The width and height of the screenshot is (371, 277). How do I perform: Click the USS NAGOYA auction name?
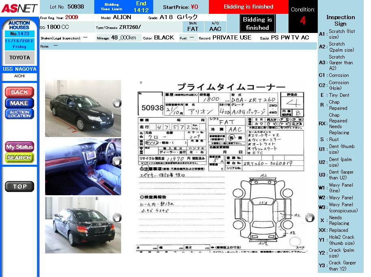point(20,69)
